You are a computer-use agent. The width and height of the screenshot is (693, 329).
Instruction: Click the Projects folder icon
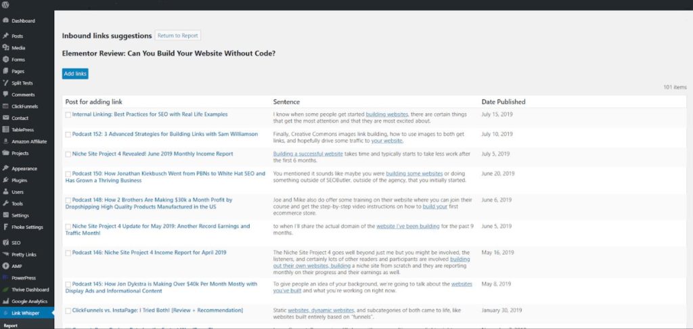click(x=5, y=153)
